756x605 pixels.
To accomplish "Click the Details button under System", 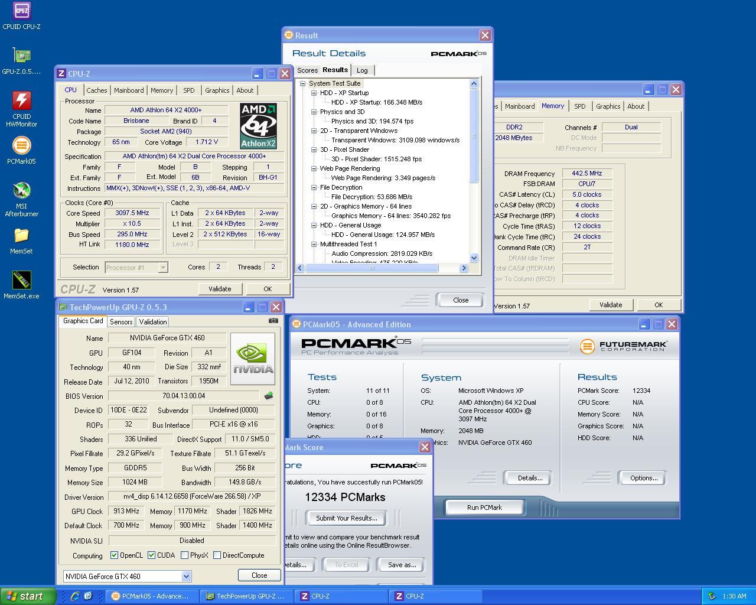I will 530,478.
